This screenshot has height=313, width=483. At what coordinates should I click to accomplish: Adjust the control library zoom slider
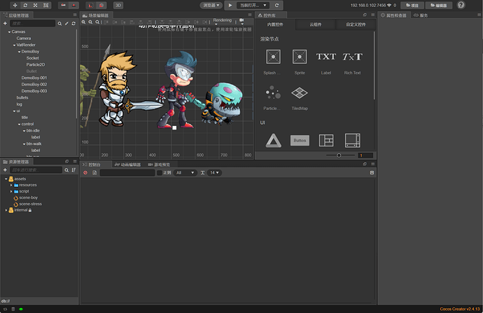[x=339, y=155]
